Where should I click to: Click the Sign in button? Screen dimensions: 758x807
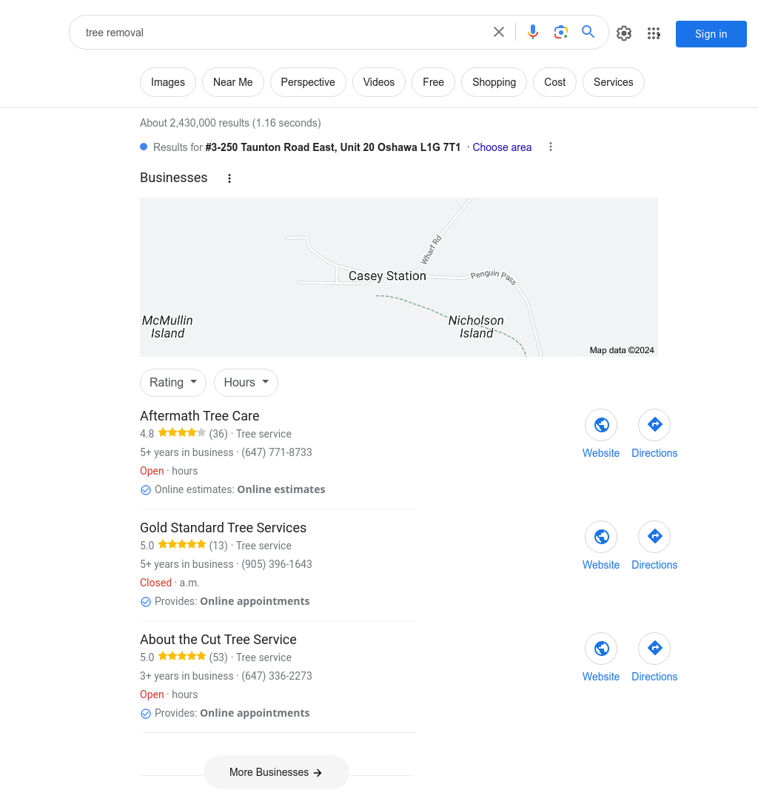[x=711, y=34]
